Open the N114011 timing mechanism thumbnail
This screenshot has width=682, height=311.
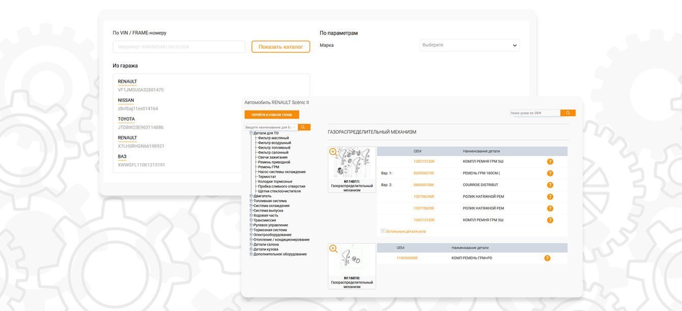352,169
